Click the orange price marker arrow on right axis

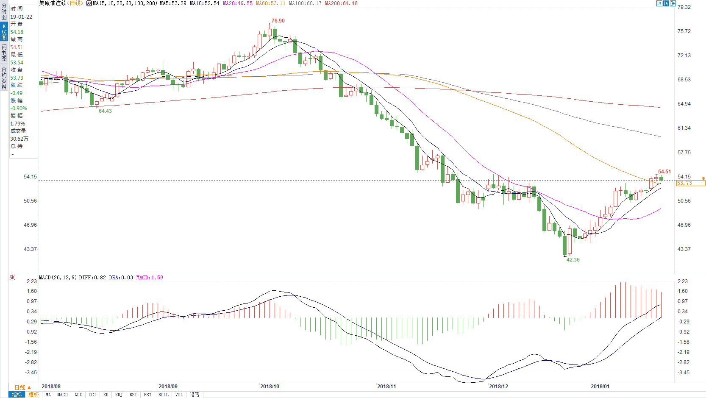click(703, 178)
